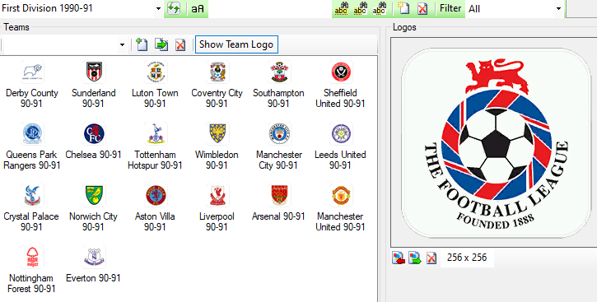Click logo import icon with red arrow

[x=399, y=258]
